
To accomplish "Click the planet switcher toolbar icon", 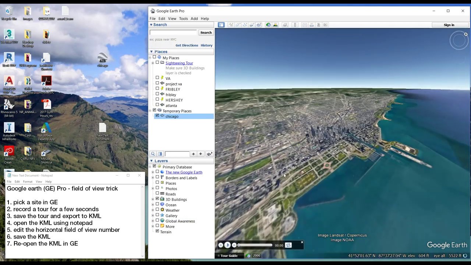I will [285, 25].
